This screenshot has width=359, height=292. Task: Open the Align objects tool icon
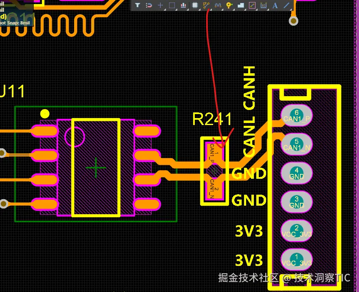click(x=183, y=5)
